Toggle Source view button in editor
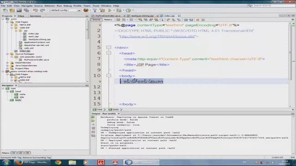 coord(97,19)
